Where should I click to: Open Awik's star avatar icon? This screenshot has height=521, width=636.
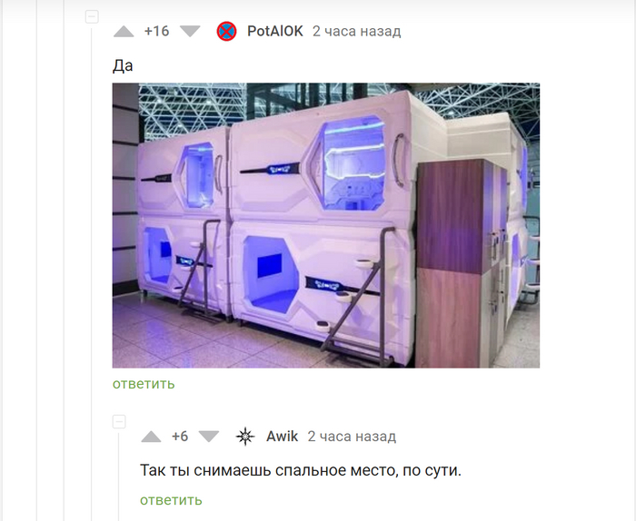(x=245, y=437)
